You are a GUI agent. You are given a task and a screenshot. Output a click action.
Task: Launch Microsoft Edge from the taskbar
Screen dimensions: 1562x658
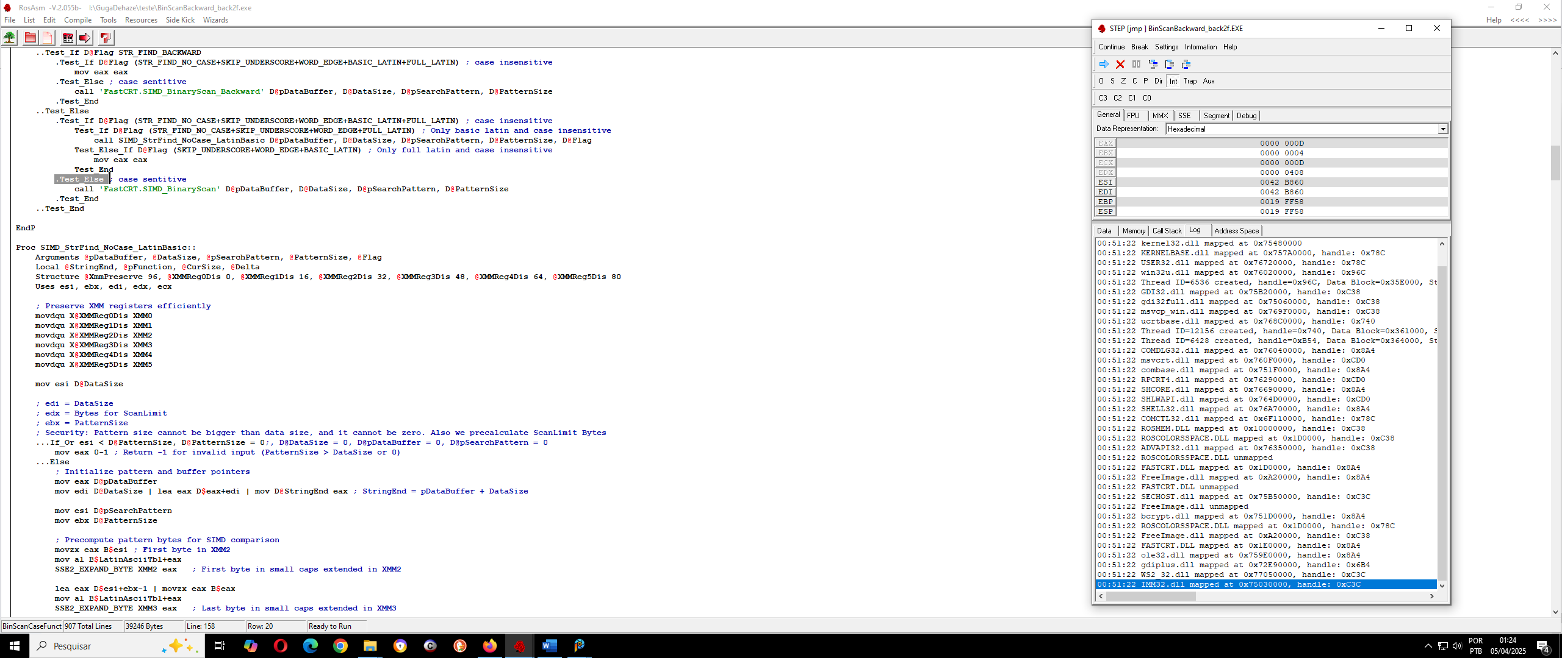tap(310, 646)
